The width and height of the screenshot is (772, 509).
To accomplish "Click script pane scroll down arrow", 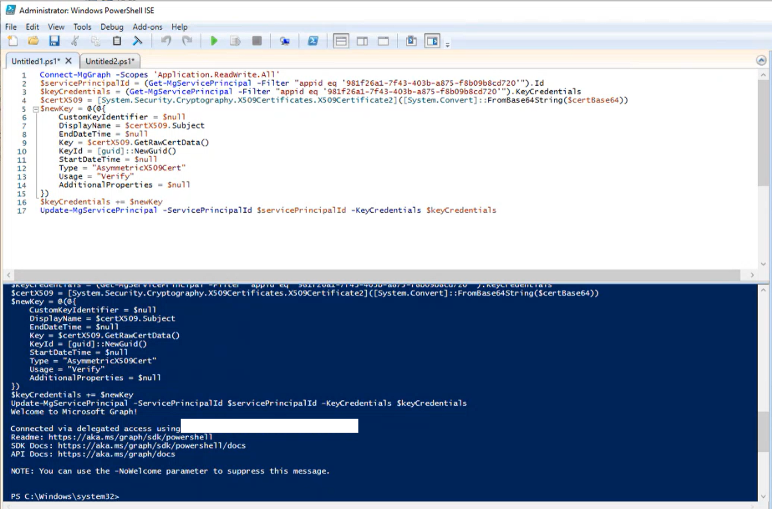I will click(x=763, y=264).
